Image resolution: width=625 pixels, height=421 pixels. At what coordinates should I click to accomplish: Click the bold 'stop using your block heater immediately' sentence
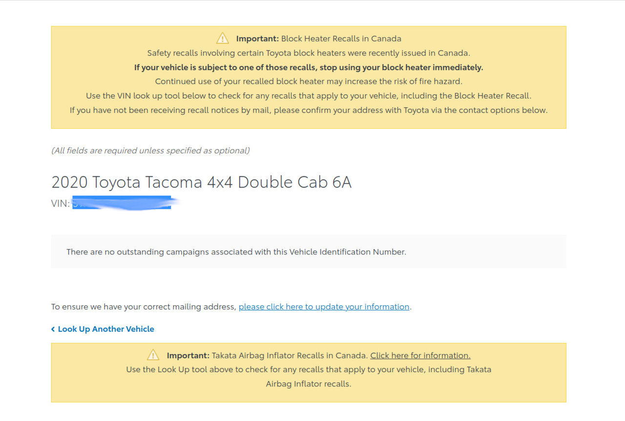(x=309, y=67)
